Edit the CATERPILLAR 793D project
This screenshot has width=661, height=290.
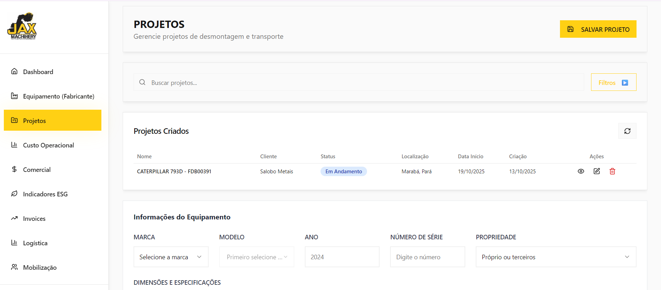[597, 171]
